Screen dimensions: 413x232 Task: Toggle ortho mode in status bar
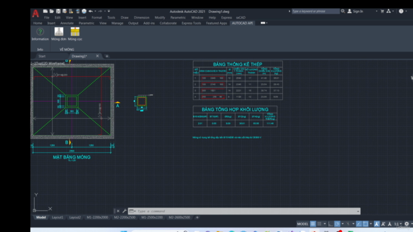pyautogui.click(x=330, y=224)
